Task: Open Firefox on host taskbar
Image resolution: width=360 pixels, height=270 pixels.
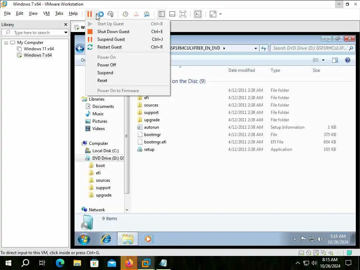Action: point(129,263)
